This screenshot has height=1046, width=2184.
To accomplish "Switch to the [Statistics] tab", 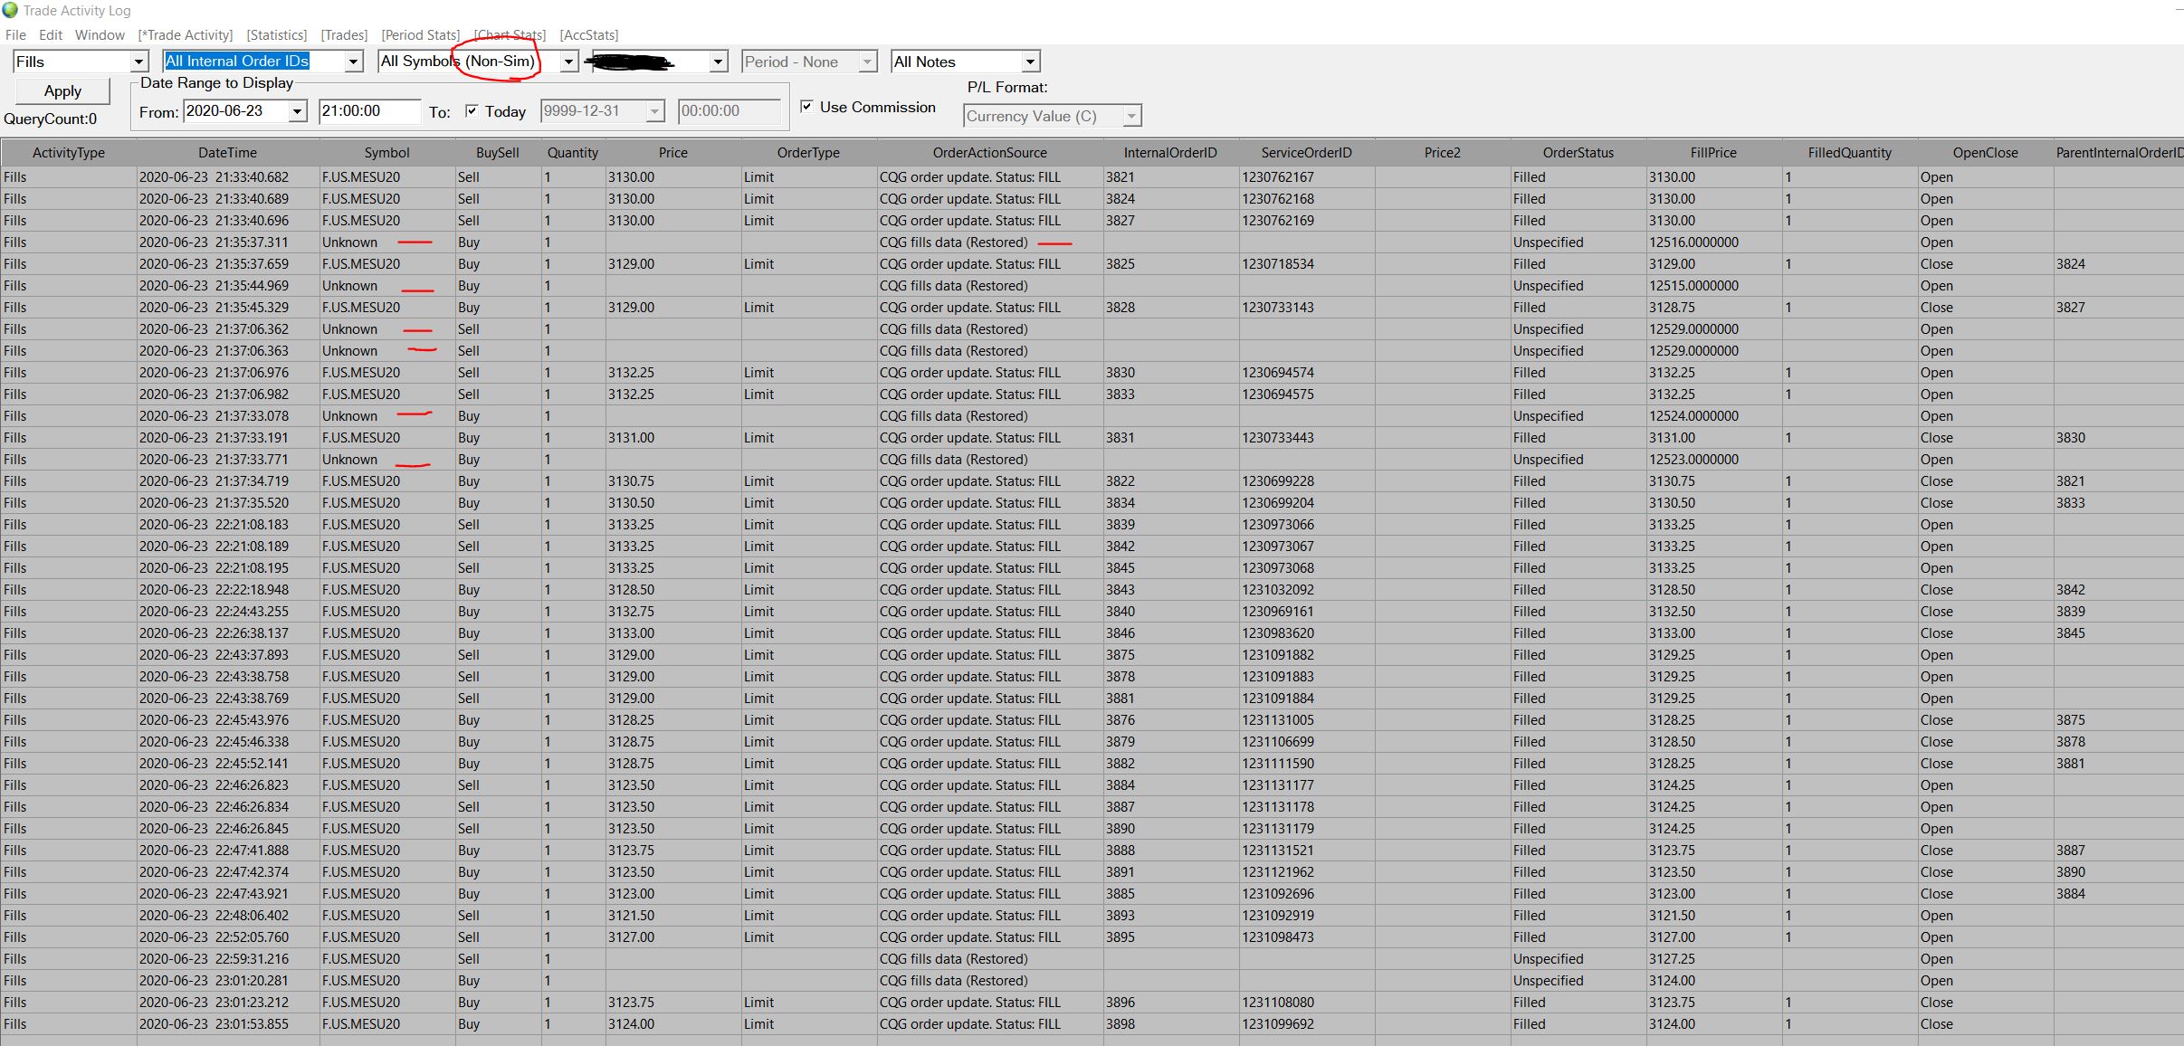I will coord(277,34).
